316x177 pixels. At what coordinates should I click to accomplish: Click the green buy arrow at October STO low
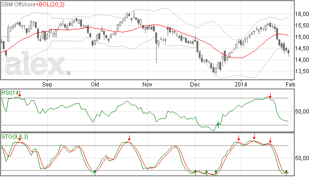point(95,173)
